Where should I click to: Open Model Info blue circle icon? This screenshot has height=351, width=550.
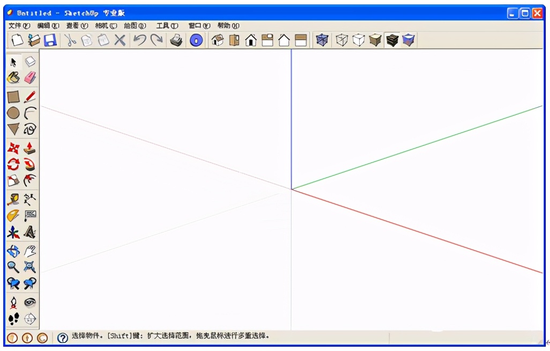tap(196, 40)
